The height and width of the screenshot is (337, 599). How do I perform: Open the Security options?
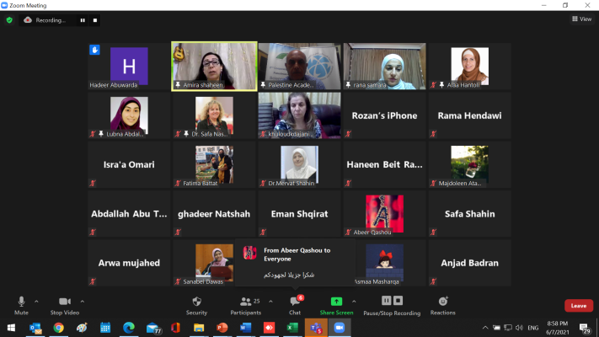[x=196, y=304]
